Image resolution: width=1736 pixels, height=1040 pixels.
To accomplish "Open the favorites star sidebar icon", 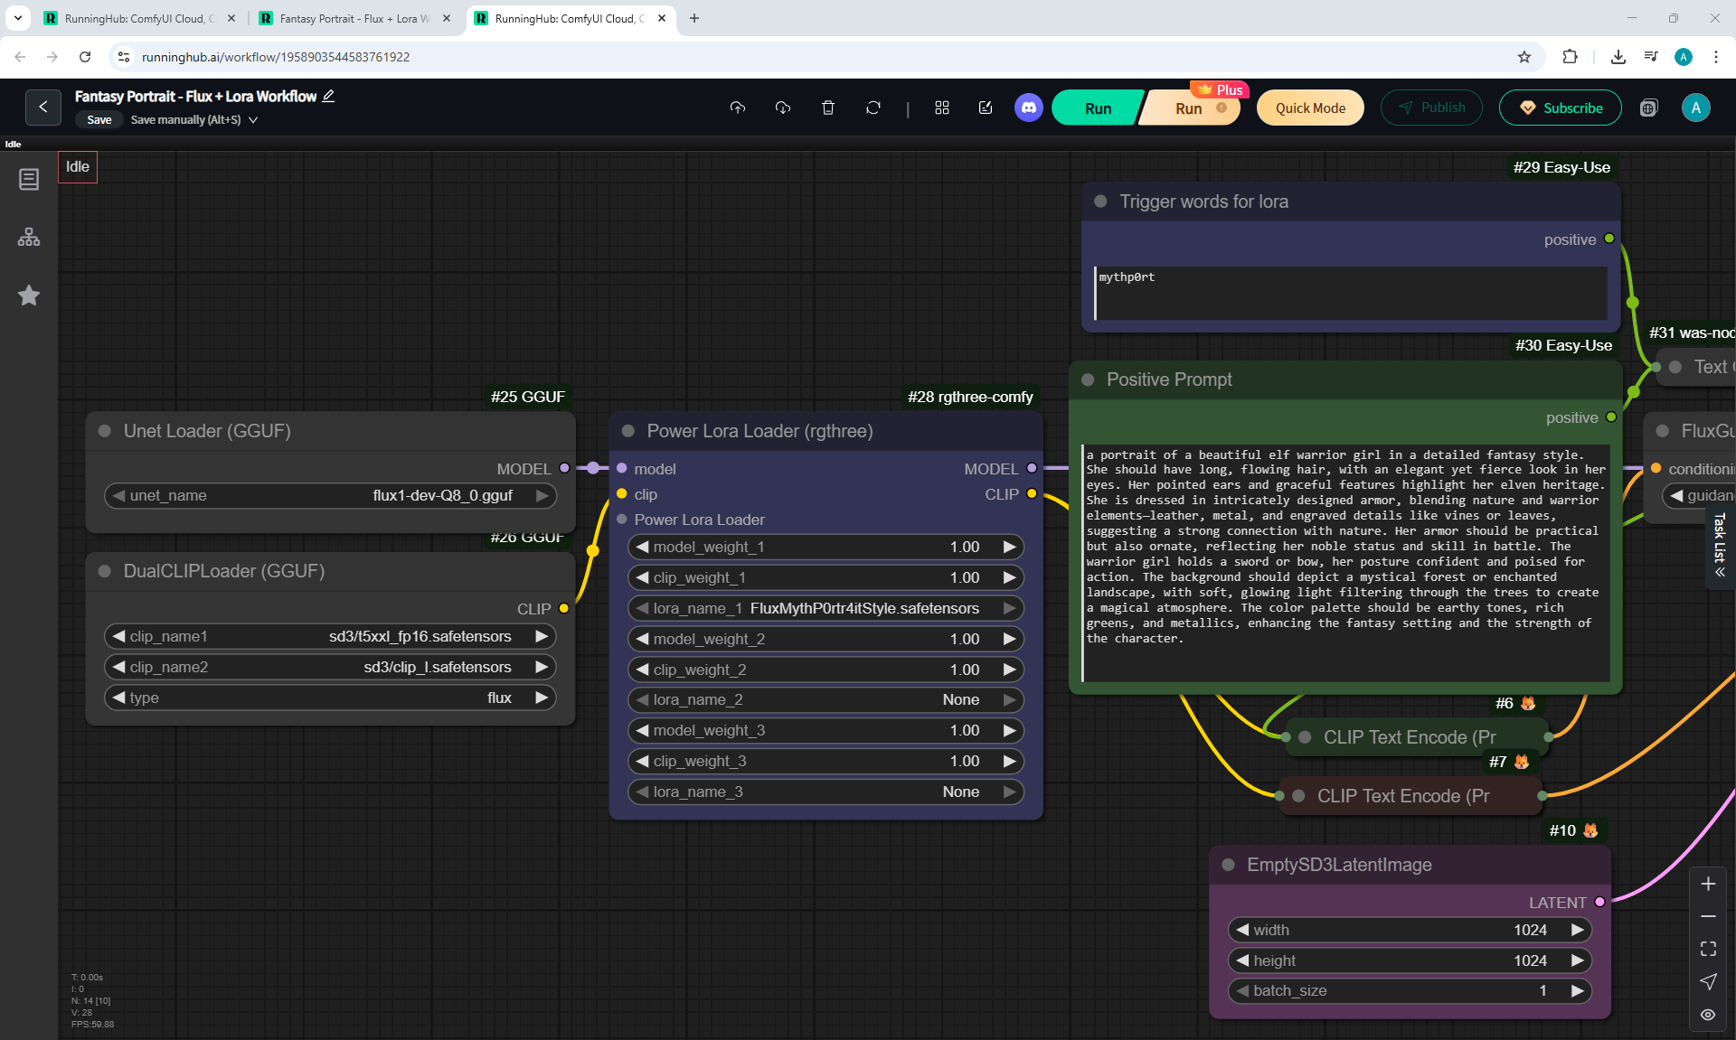I will (x=29, y=295).
